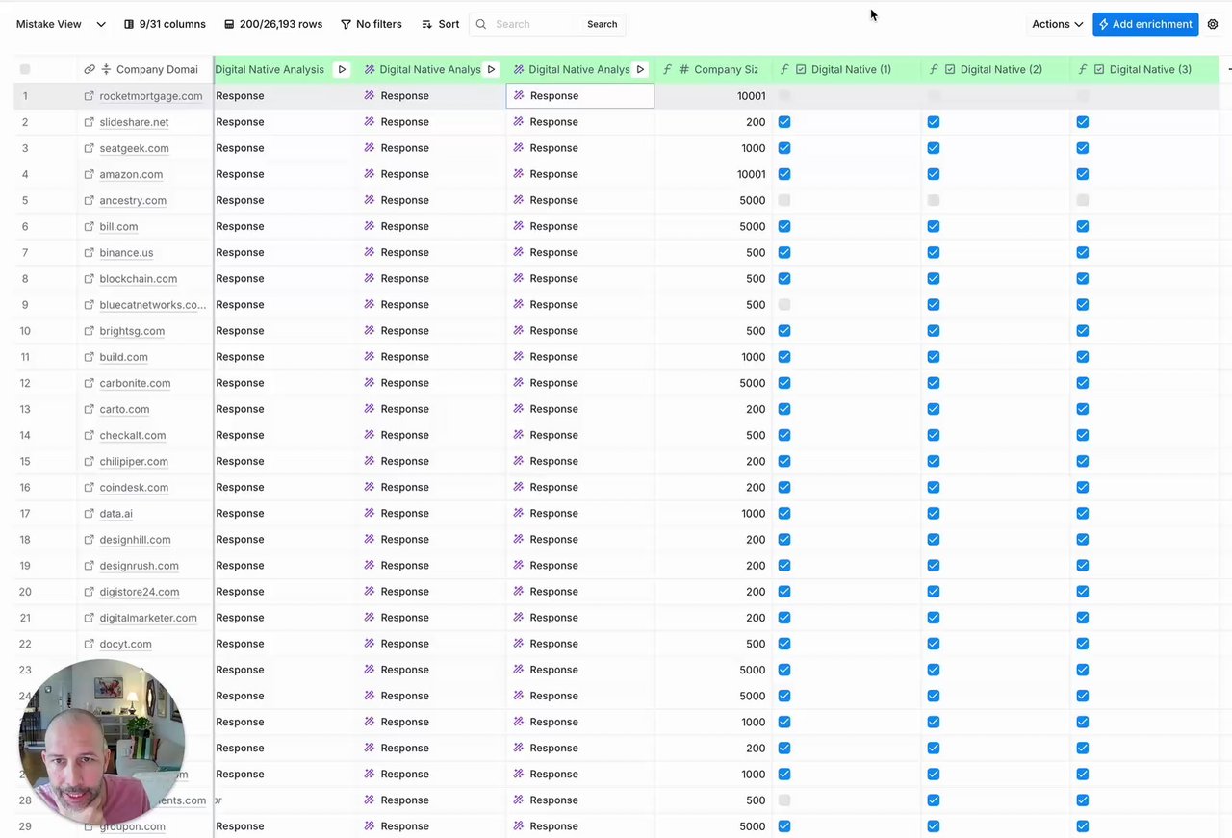Open the chilipiper.com domain link
Image resolution: width=1232 pixels, height=838 pixels.
tap(134, 461)
